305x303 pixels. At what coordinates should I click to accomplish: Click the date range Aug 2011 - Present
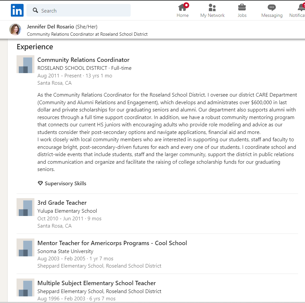(59, 76)
